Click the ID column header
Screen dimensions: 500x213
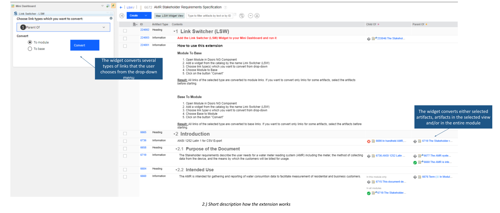tap(141, 24)
